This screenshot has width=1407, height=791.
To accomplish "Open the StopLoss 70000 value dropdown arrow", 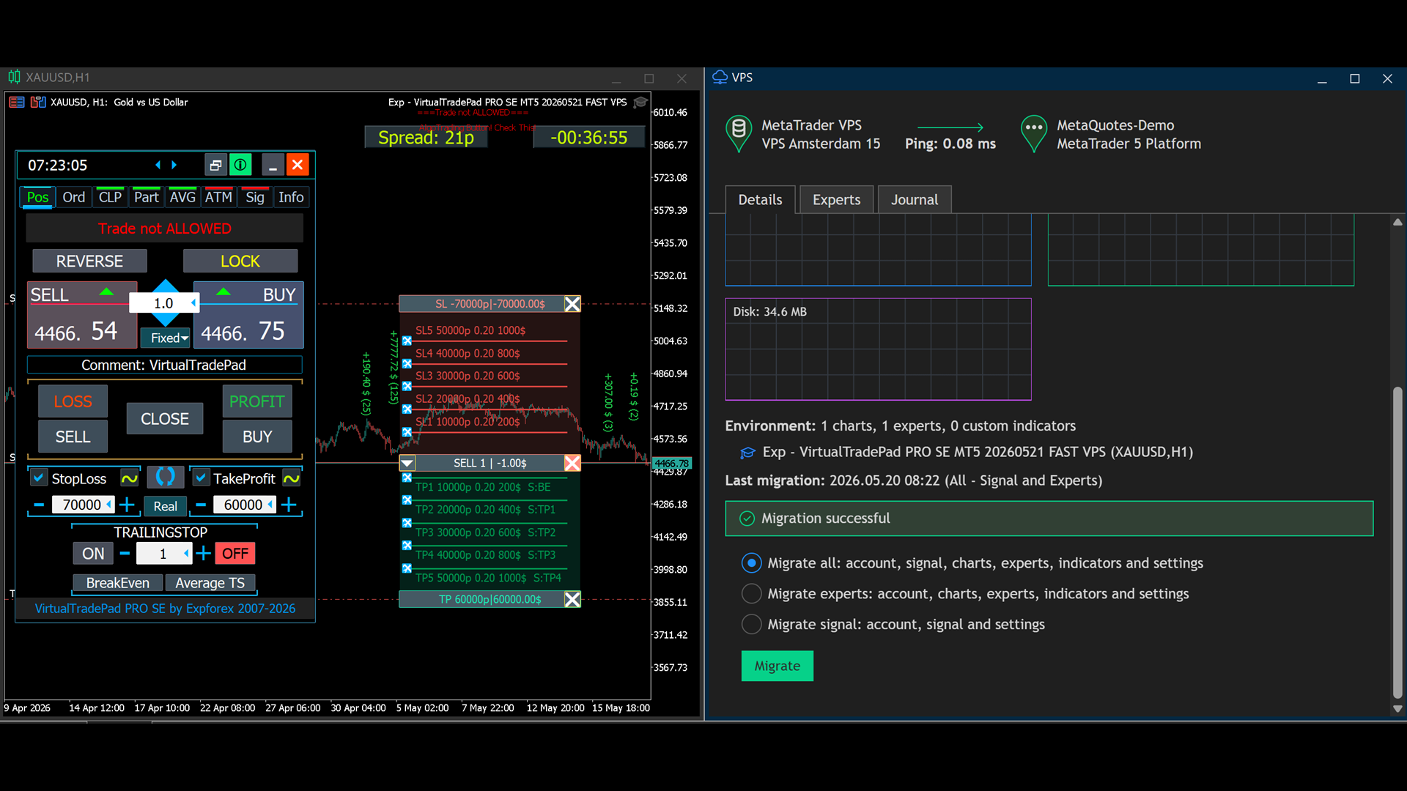I will click(x=109, y=505).
